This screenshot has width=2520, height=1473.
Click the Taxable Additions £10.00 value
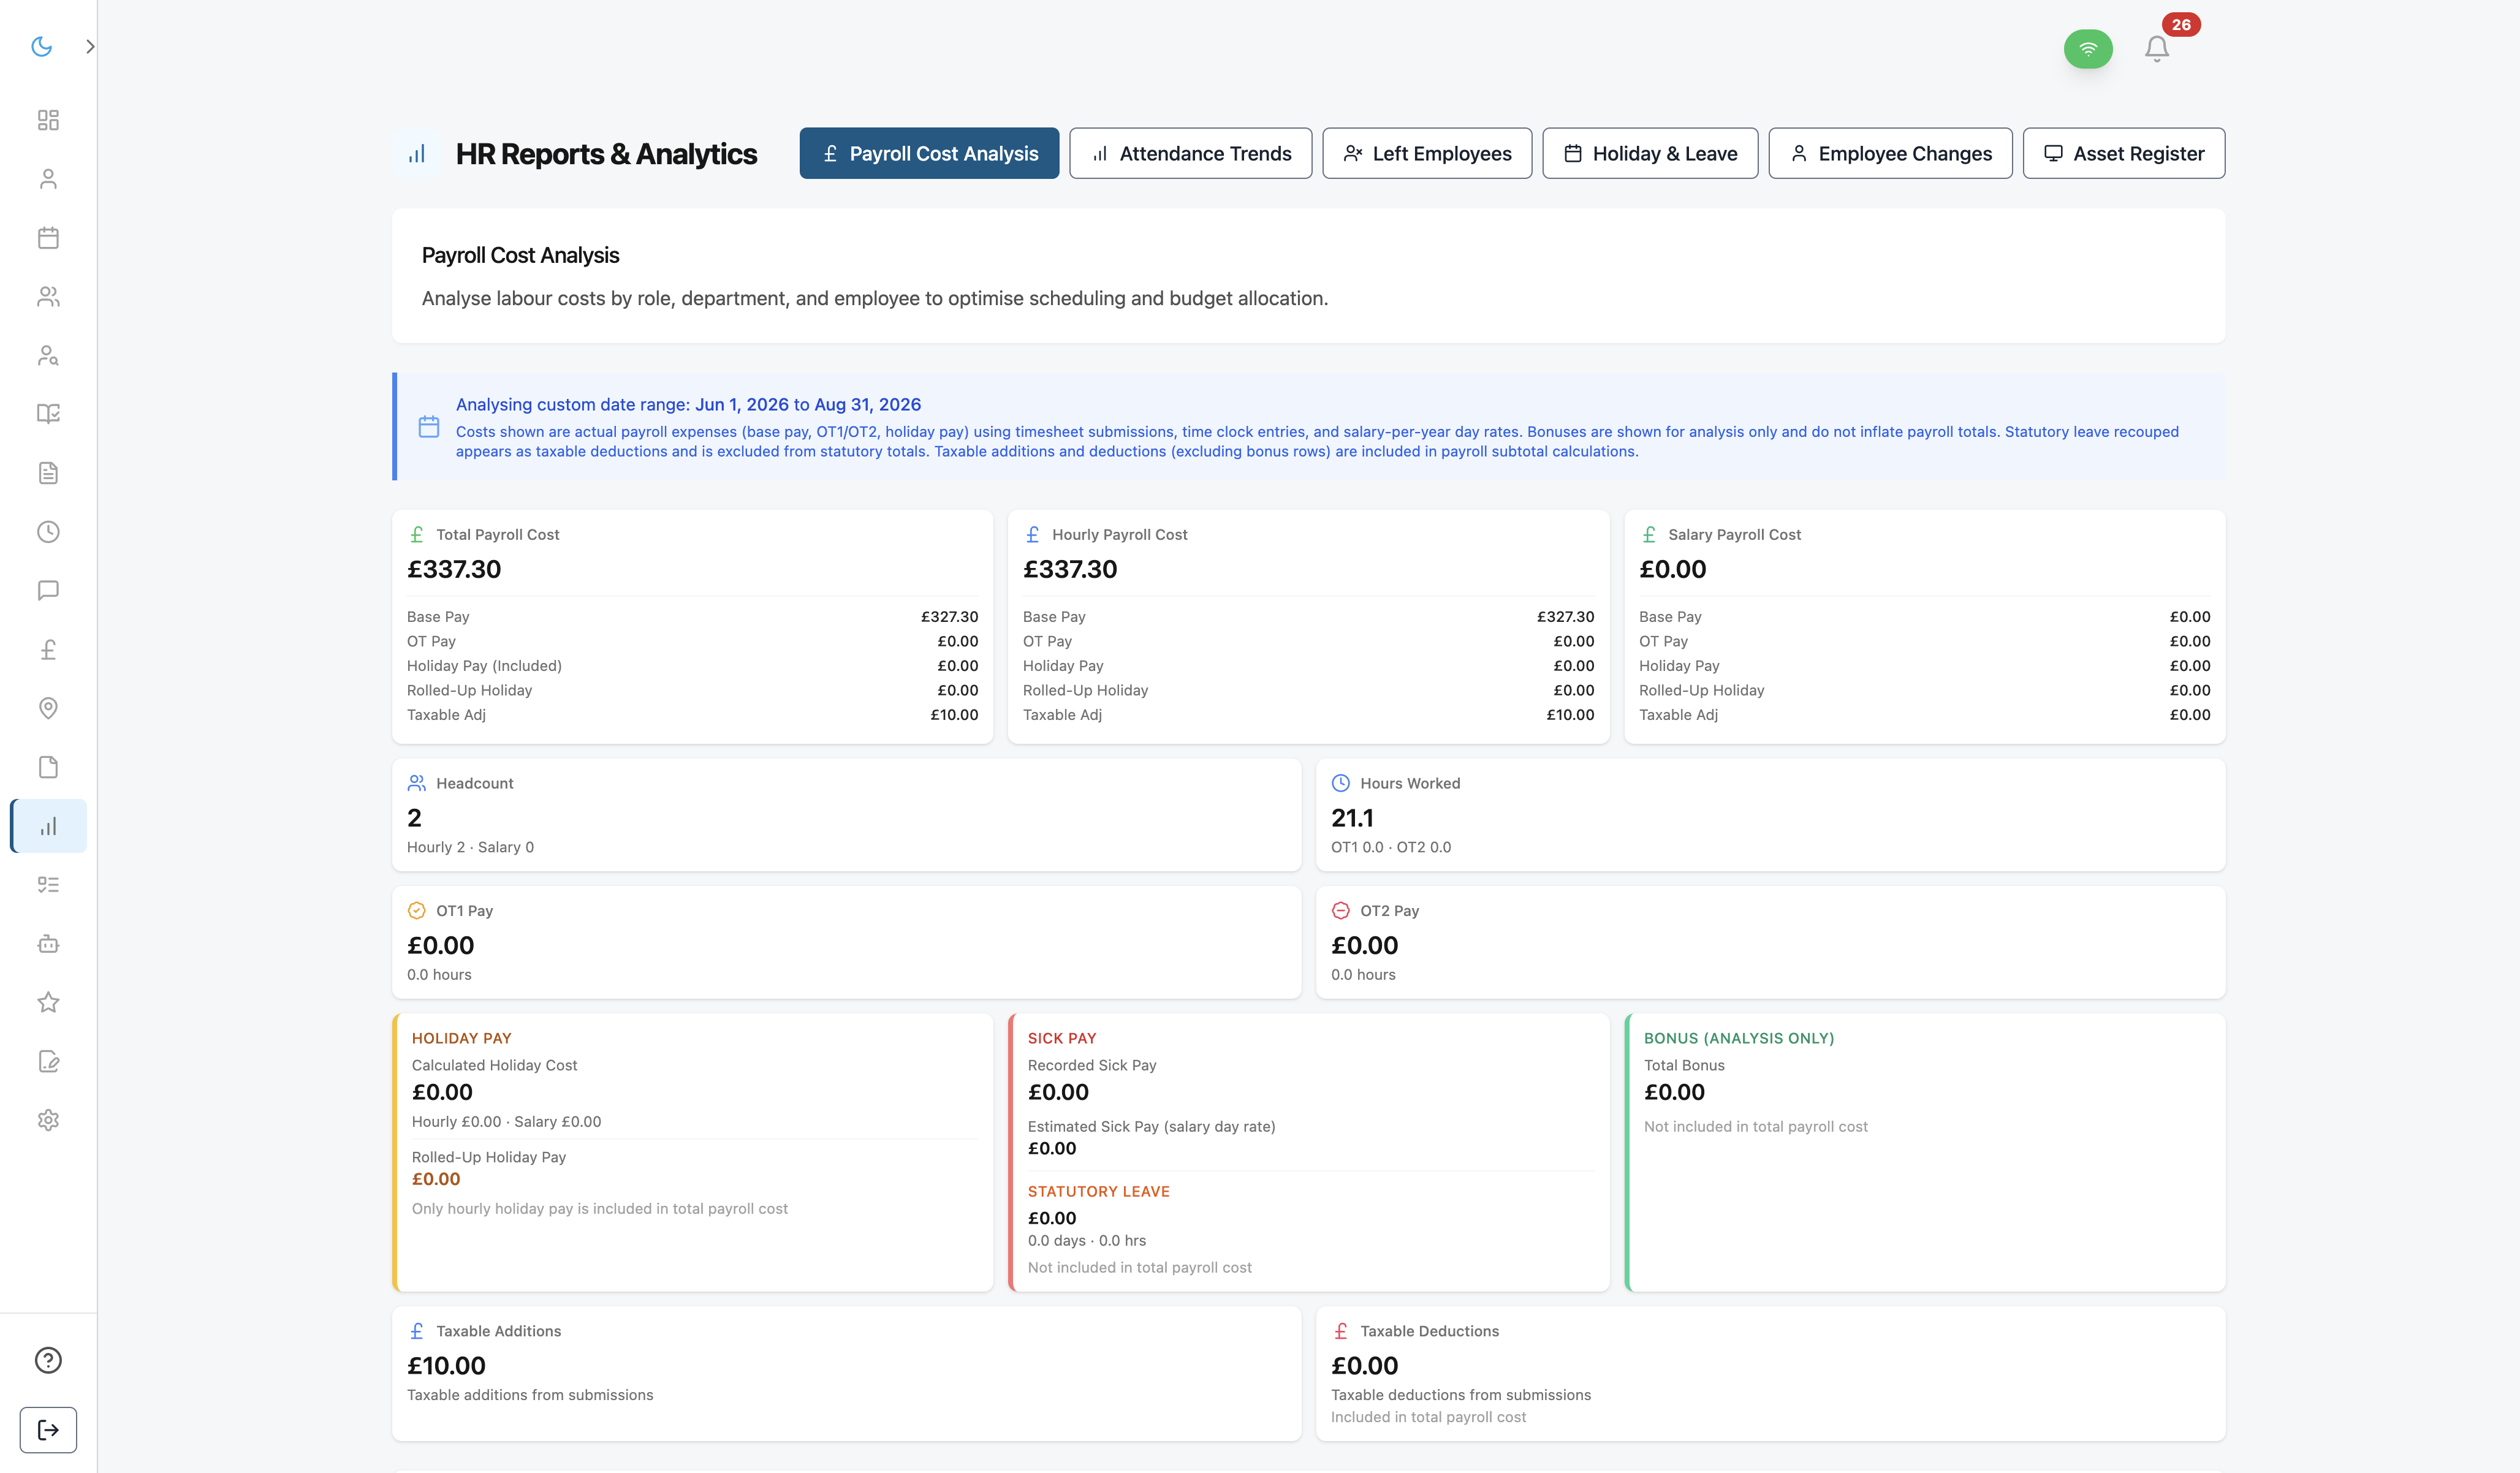446,1366
